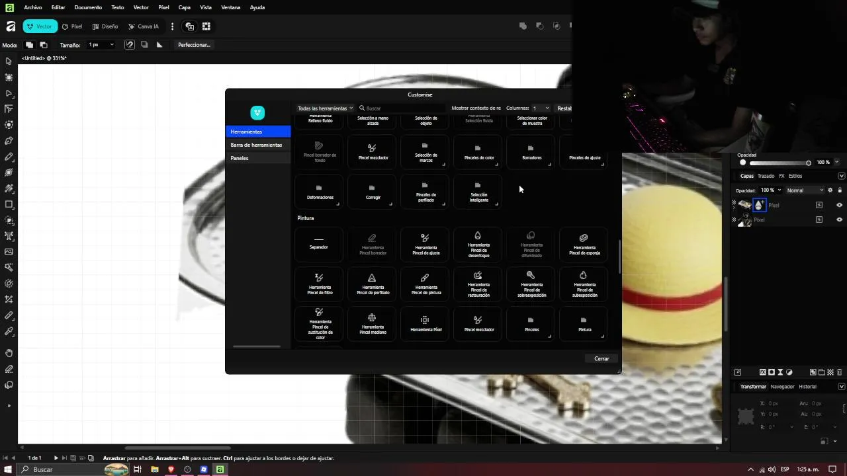Image resolution: width=847 pixels, height=476 pixels.
Task: Click the layer settings gear icon
Action: 830,190
